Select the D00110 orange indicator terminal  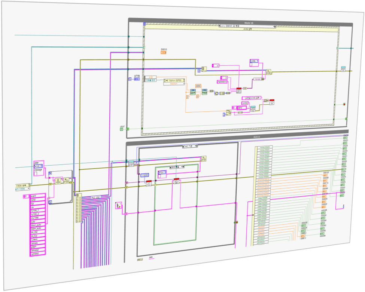tap(325, 186)
